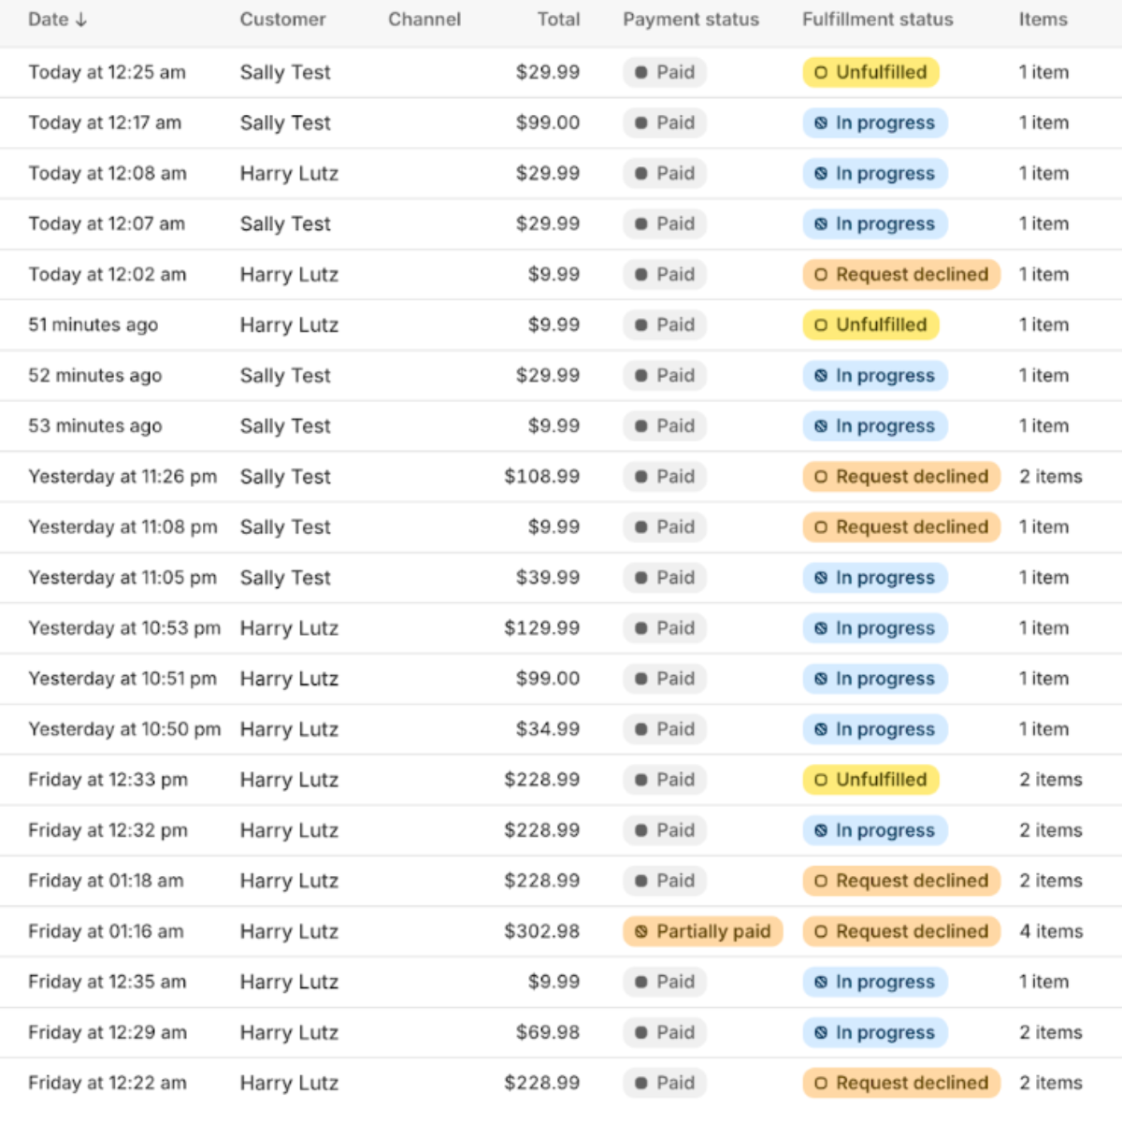Screen dimensions: 1122x1122
Task: Open Harry Lutz on Today 12:08 am order
Action: pos(289,174)
